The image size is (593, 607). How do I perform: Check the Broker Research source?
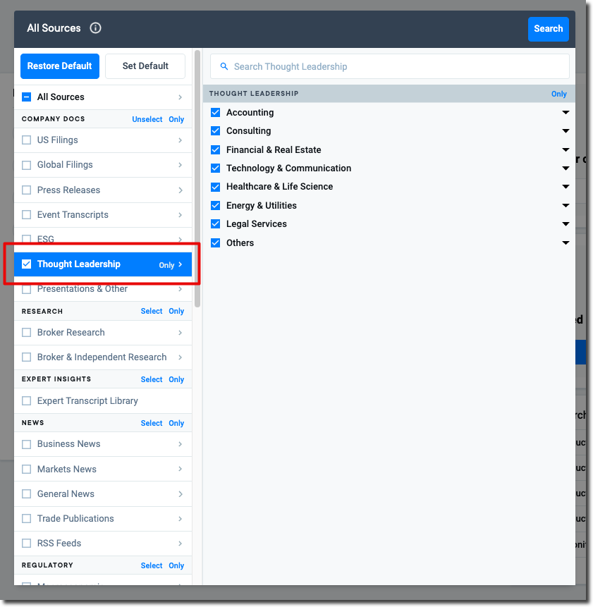pos(26,332)
